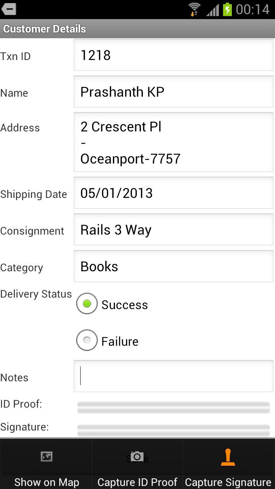Tap the orange stamp signature icon
The image size is (275, 489).
coord(228,457)
